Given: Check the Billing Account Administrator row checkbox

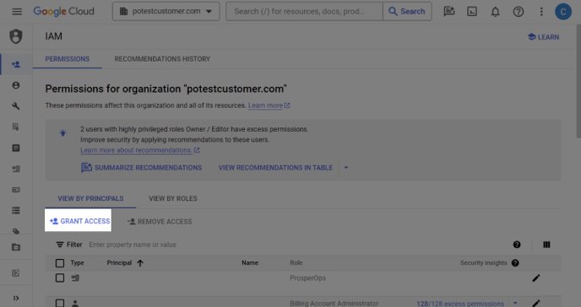Looking at the screenshot, I should [x=60, y=304].
